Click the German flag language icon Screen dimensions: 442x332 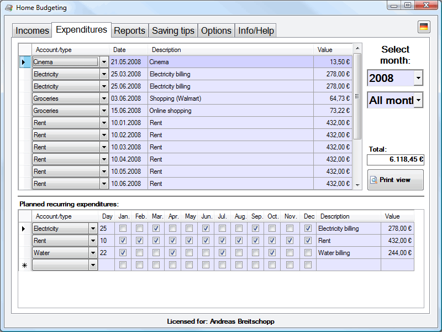click(x=424, y=27)
